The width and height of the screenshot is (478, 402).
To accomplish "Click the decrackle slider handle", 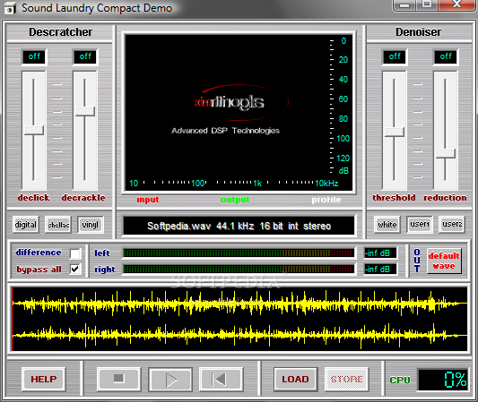I will [x=85, y=111].
